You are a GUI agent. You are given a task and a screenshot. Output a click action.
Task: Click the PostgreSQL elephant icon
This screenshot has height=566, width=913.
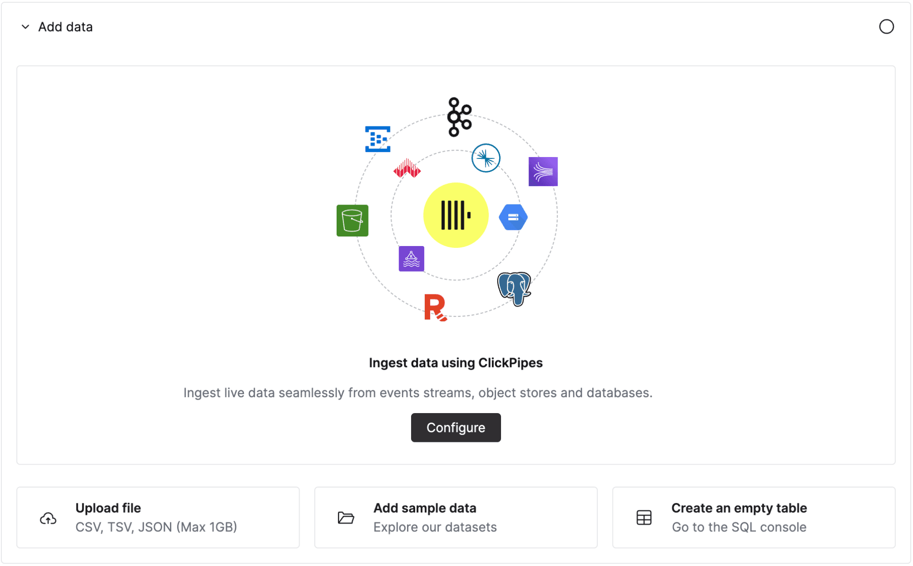click(514, 288)
